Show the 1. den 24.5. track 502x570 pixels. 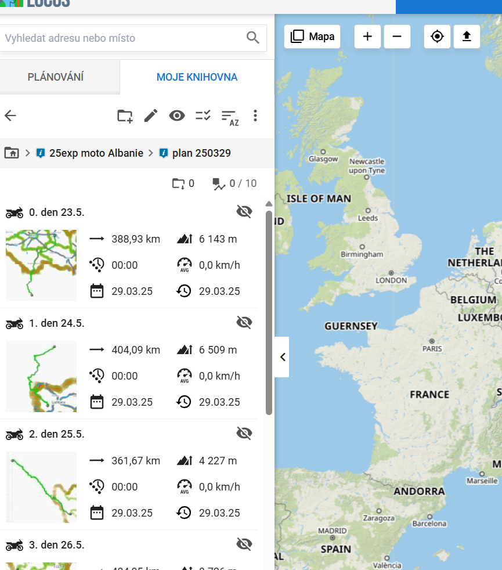[244, 323]
